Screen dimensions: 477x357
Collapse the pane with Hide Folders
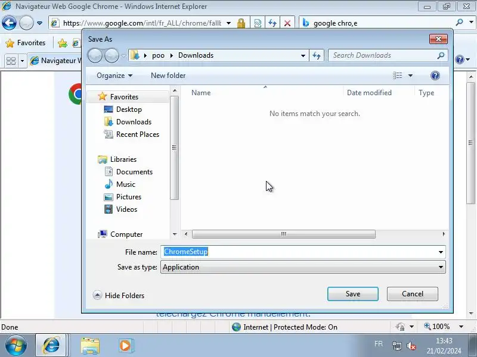tap(119, 295)
